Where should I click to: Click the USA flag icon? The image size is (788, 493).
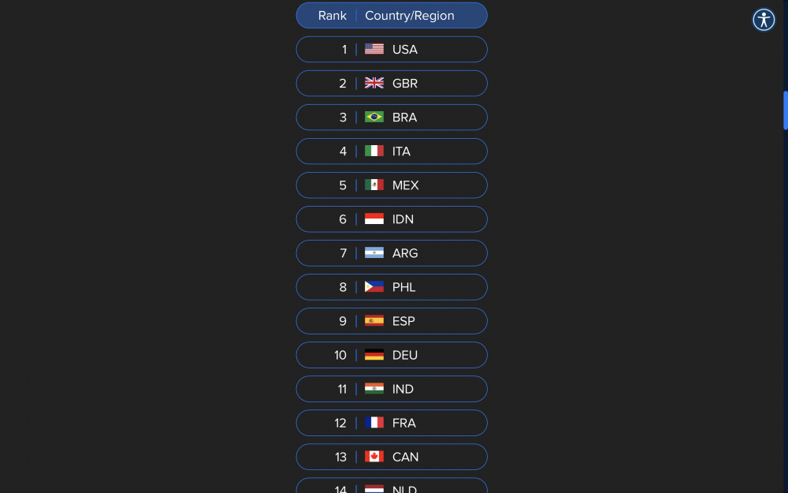[374, 49]
